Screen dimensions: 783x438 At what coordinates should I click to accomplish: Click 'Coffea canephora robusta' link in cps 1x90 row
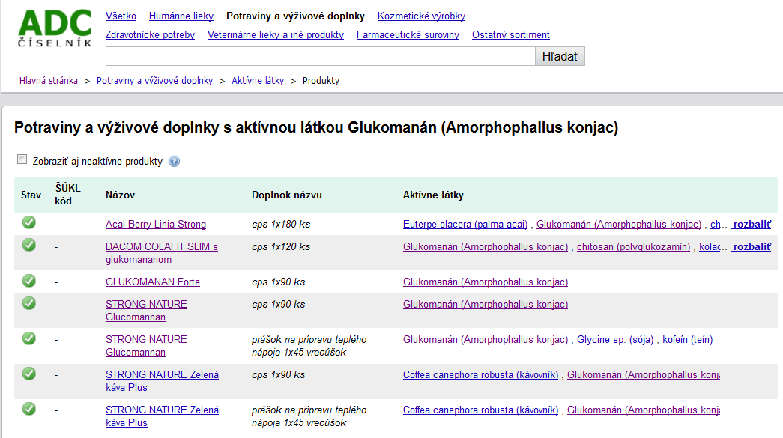pyautogui.click(x=481, y=374)
